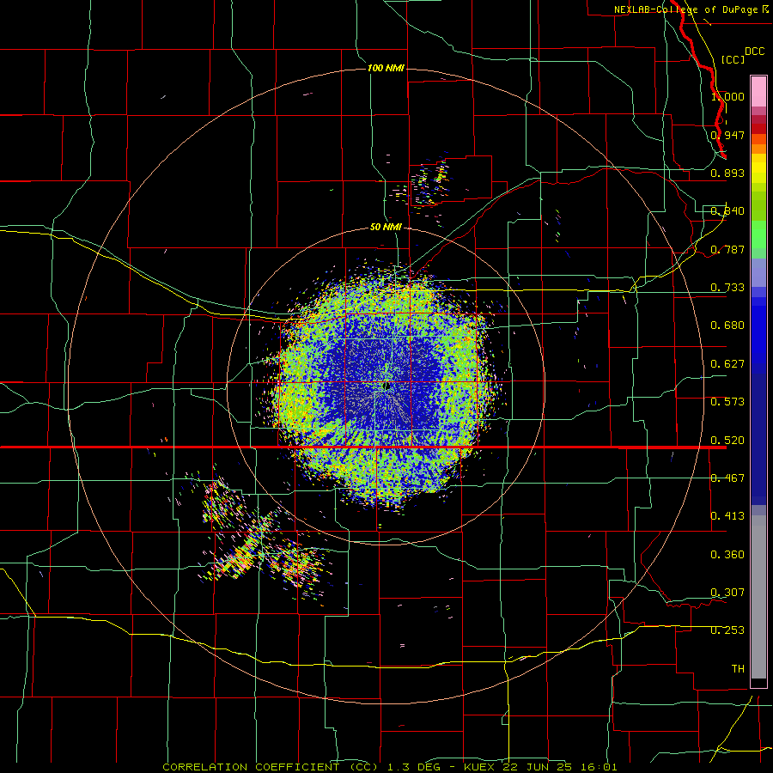Viewport: 773px width, 773px height.
Task: Select the 0.360 legend value
Action: tap(727, 555)
